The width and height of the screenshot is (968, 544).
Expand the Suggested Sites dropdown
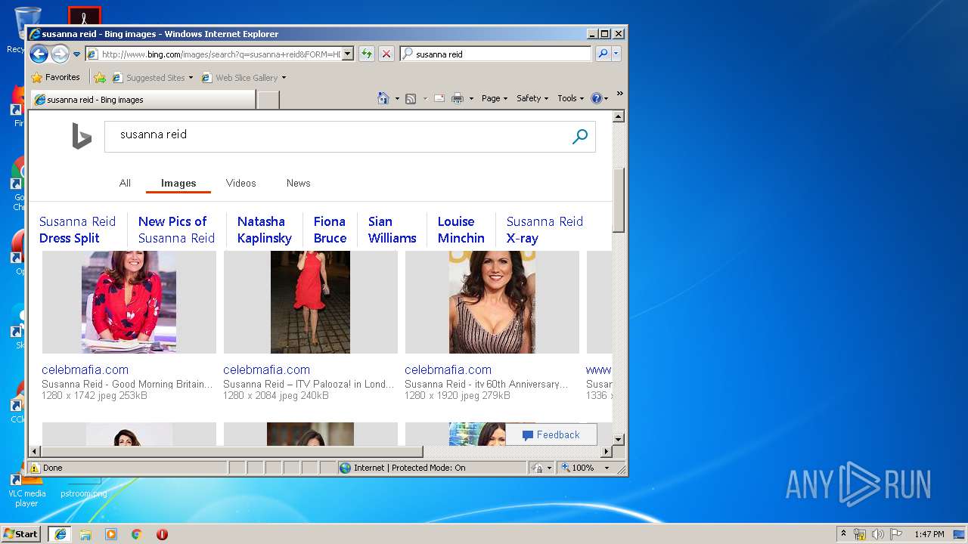[191, 78]
